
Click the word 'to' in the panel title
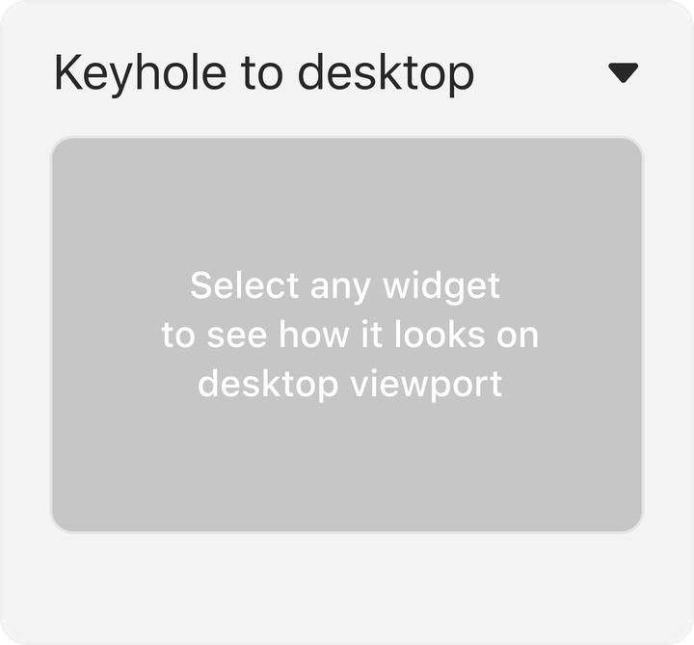pyautogui.click(x=262, y=74)
